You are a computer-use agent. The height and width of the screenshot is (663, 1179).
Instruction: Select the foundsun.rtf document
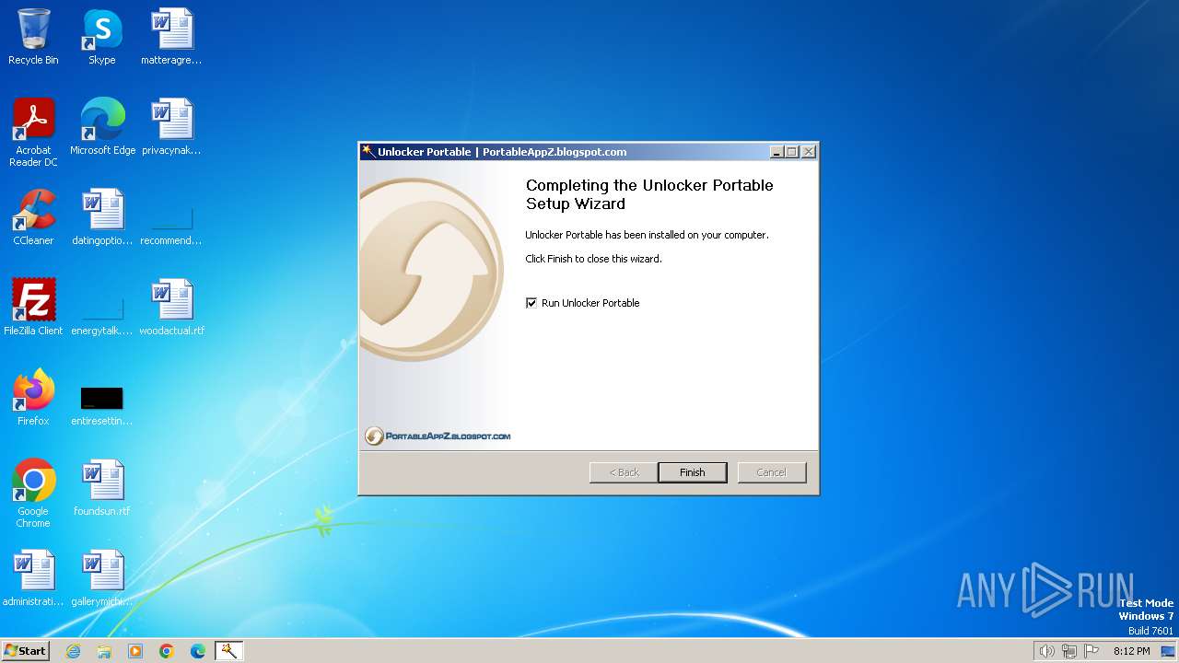coord(102,488)
